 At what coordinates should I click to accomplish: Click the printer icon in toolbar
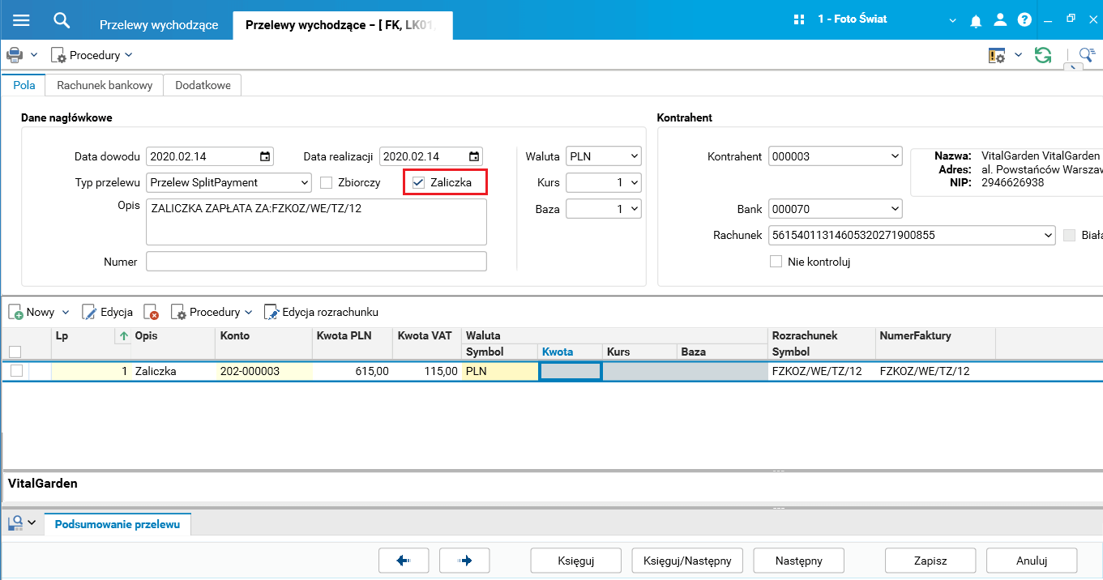pos(15,55)
